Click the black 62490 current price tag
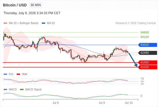The image size is (158, 107). pyautogui.click(x=148, y=53)
